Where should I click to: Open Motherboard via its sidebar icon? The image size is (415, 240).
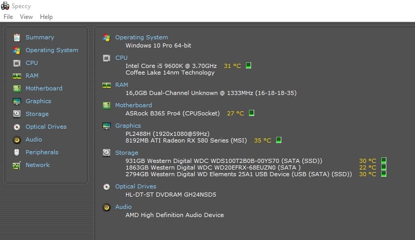(x=17, y=89)
